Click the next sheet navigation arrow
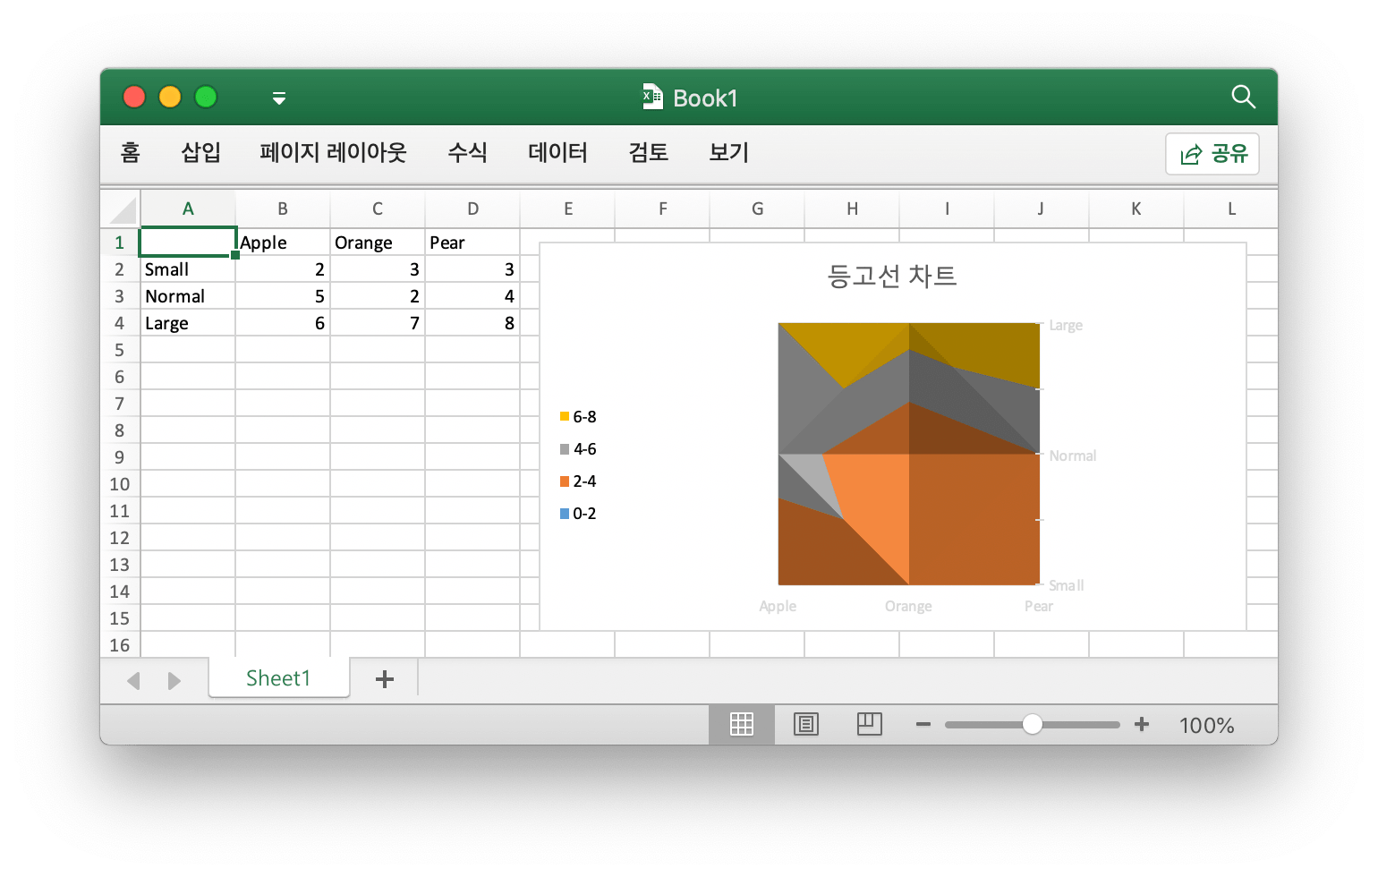 tap(174, 680)
